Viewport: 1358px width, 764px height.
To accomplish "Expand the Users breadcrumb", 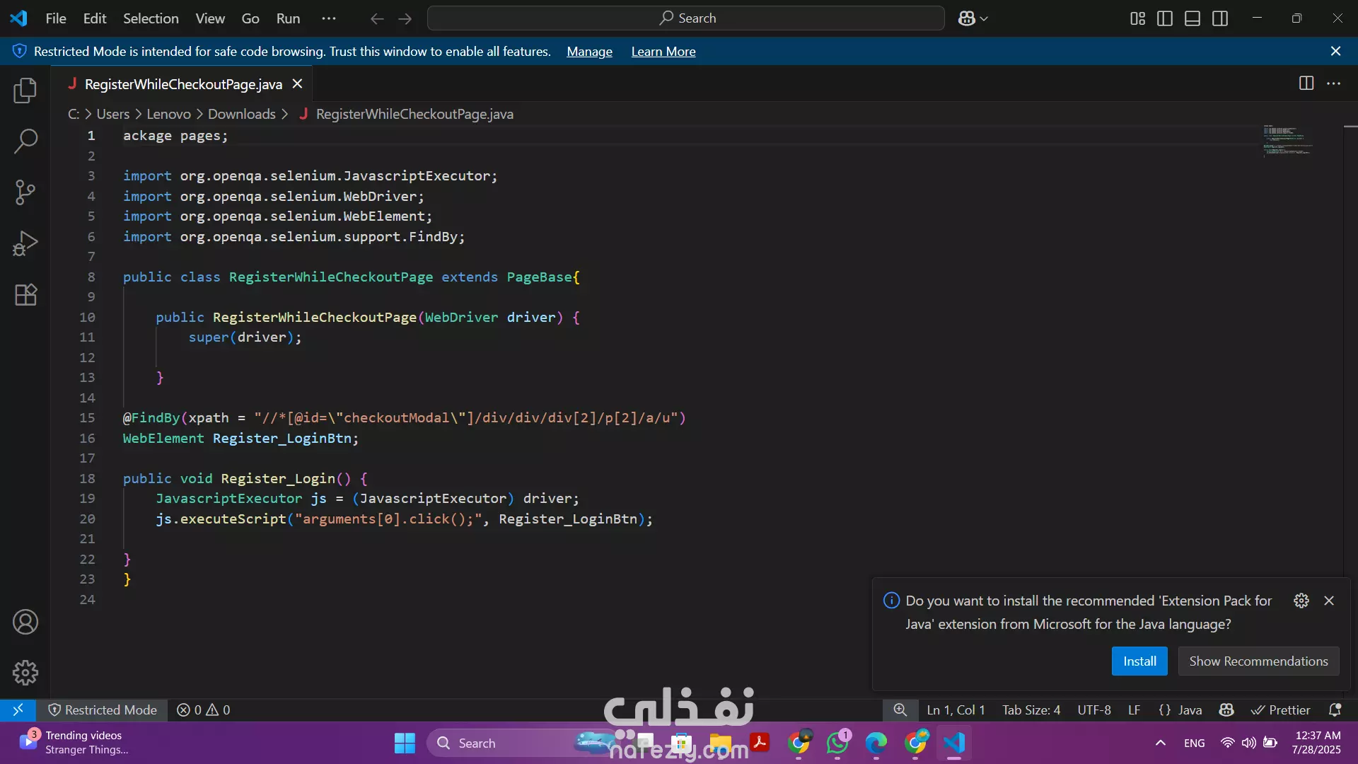I will pos(113,114).
